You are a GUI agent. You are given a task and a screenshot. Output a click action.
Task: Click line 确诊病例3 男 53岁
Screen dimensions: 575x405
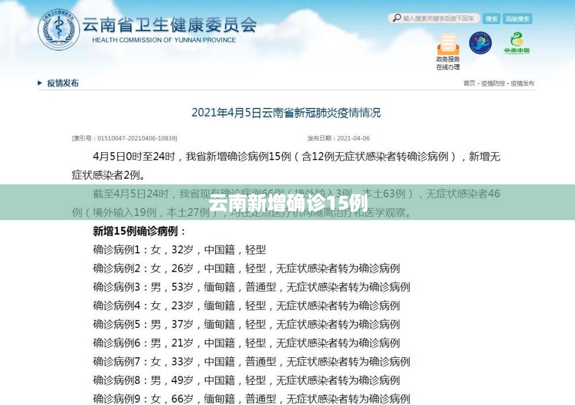(x=252, y=287)
